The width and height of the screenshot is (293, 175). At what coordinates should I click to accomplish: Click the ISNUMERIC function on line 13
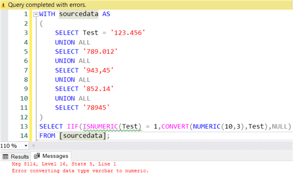(100, 127)
